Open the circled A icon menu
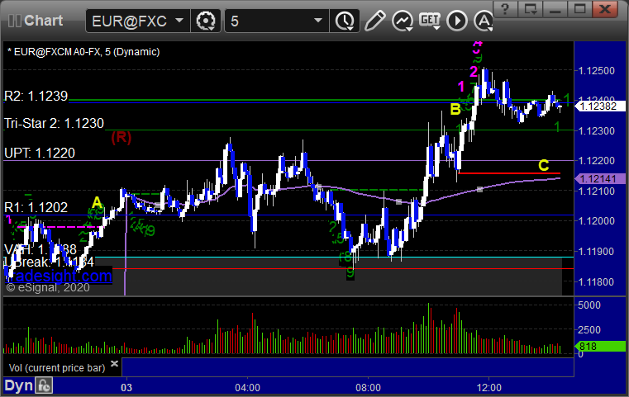 pyautogui.click(x=484, y=21)
